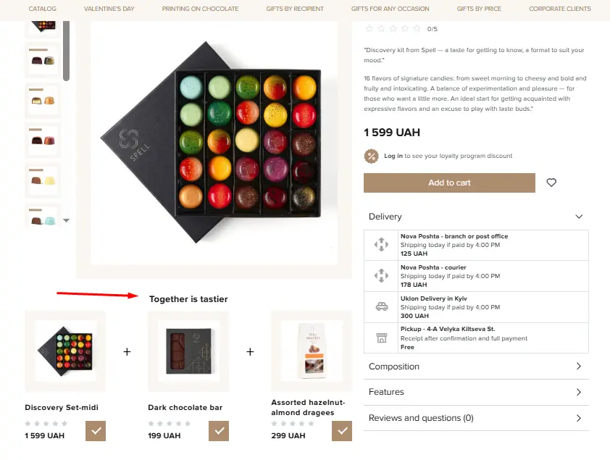Collapse the Delivery section
The height and width of the screenshot is (460, 610).
[x=578, y=216]
